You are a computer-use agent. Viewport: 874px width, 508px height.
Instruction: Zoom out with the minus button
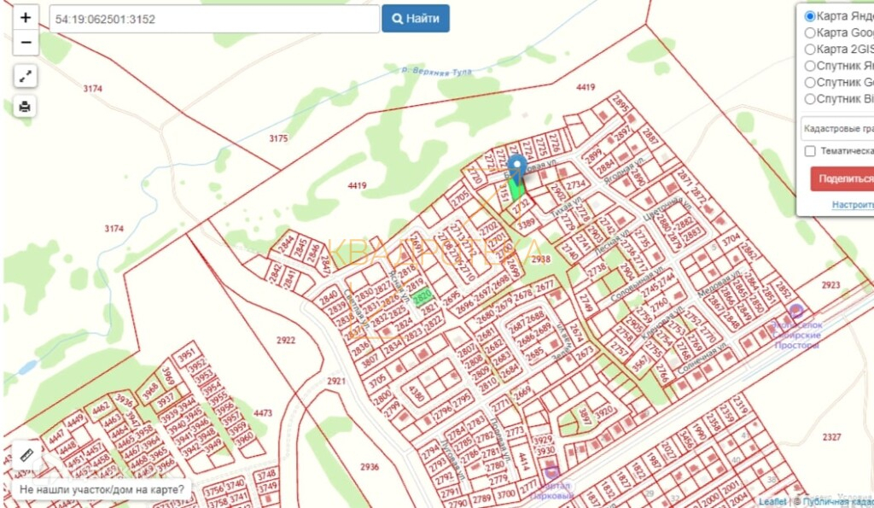tap(25, 43)
